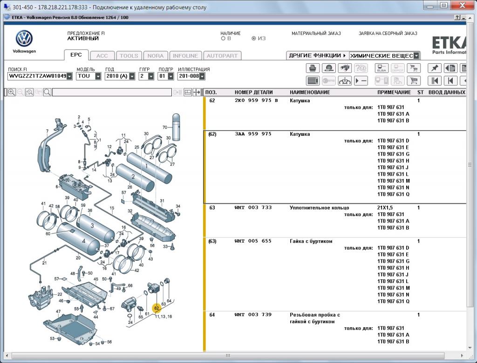Click 'МАТЕРИАЛЬНЫЙ ЗАКАЗ' link
The image size is (477, 363).
(x=316, y=33)
